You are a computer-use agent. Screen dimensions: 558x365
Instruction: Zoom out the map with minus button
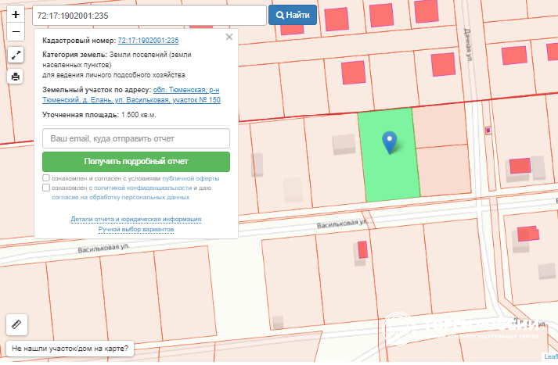(16, 32)
